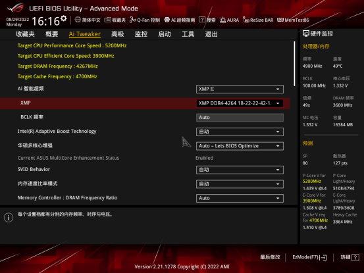Click the info icon in help area
Viewport: 364px width, 273px height.
pos(9,218)
